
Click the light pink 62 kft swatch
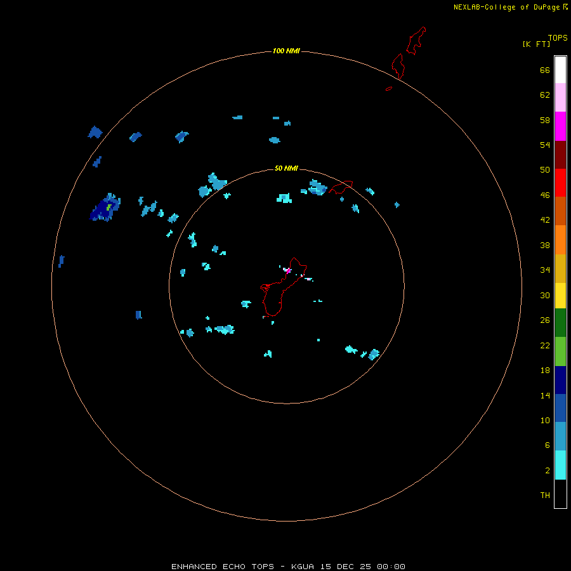click(560, 98)
